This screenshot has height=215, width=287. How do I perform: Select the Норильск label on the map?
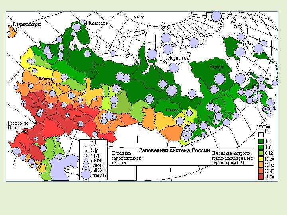[178, 58]
